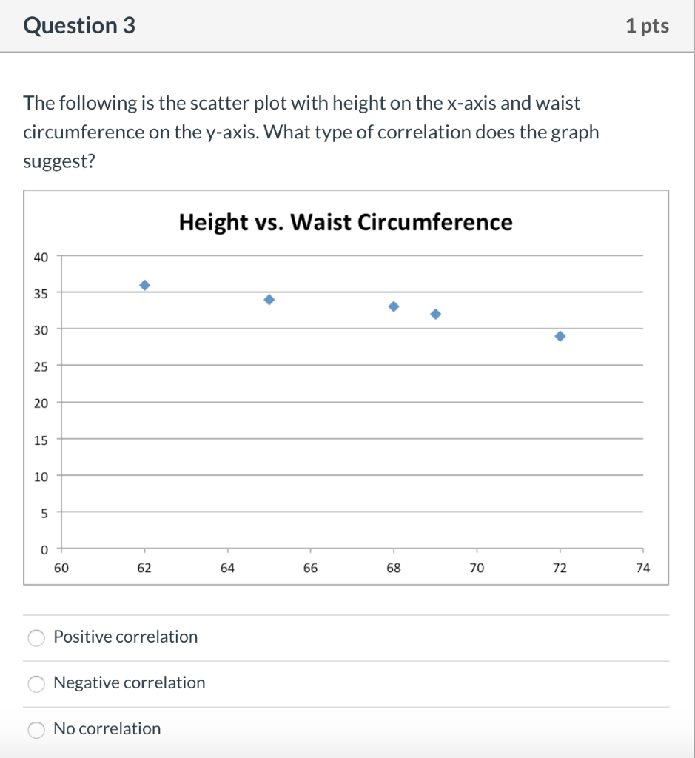Click the data point near 65
Image resolution: width=695 pixels, height=758 pixels.
(269, 299)
